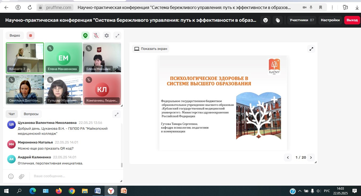
Task: Toggle the Видео panel button
Action: point(15,36)
